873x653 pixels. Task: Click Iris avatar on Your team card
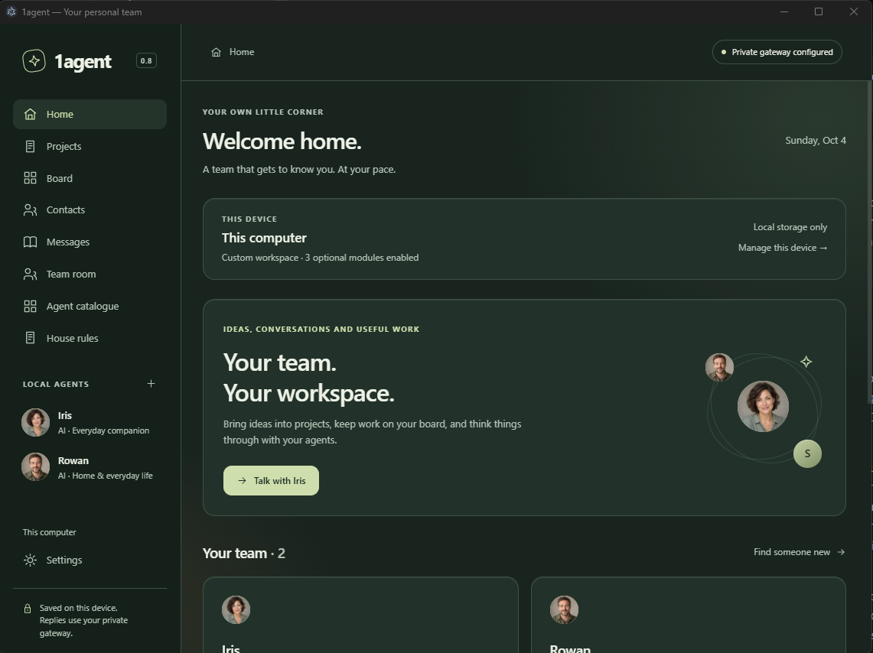(x=236, y=609)
